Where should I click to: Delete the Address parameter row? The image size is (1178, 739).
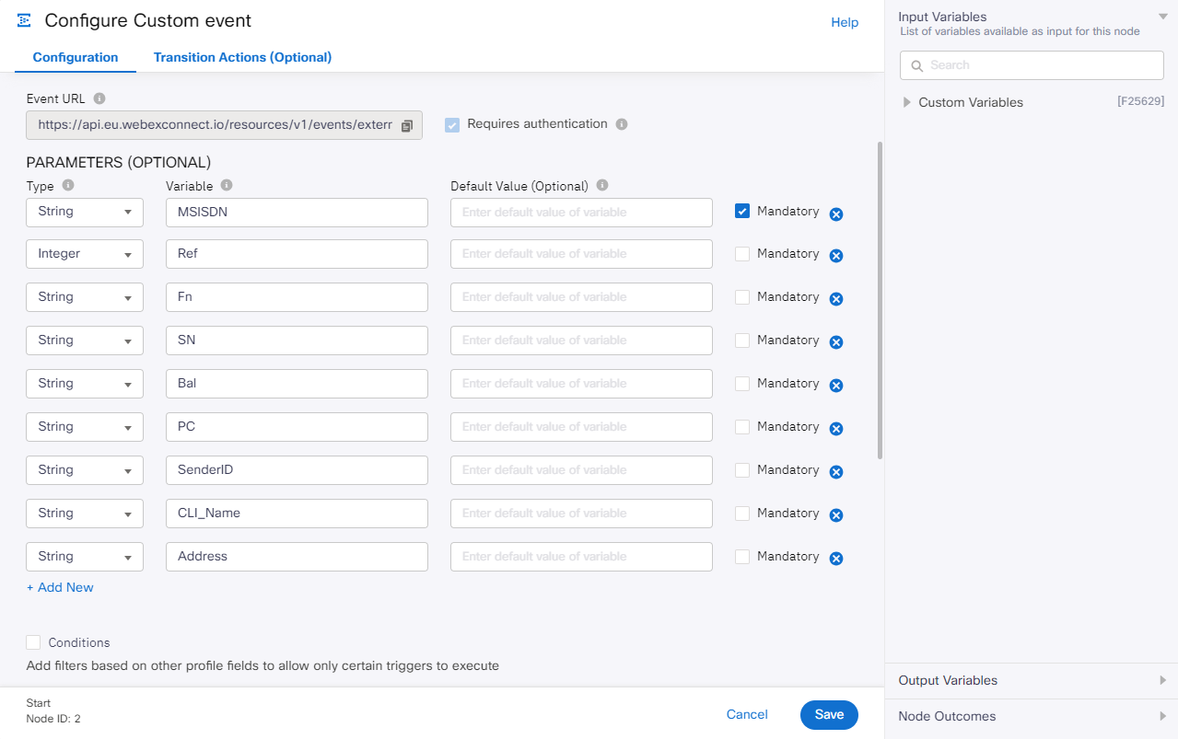pyautogui.click(x=836, y=558)
